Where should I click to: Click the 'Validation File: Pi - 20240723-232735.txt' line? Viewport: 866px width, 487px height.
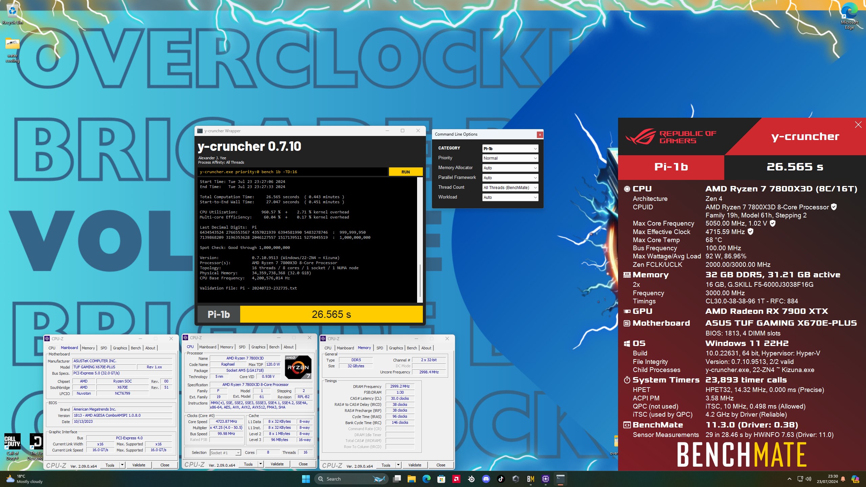tap(248, 288)
